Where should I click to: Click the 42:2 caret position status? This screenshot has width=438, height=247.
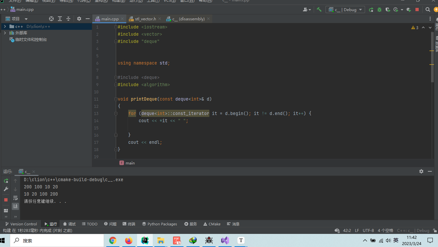coord(347,231)
